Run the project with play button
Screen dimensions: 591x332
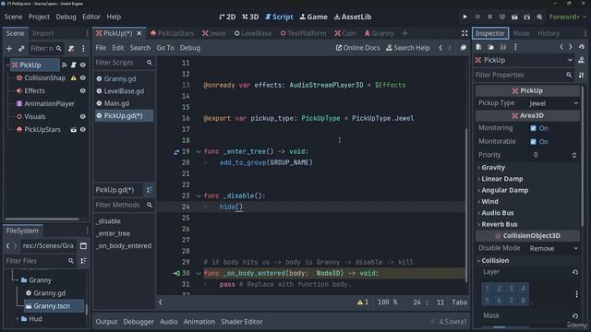(x=464, y=17)
